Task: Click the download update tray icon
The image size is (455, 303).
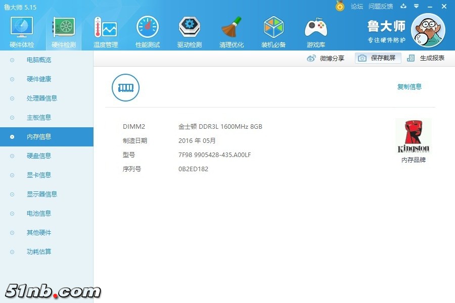Action: (x=403, y=6)
